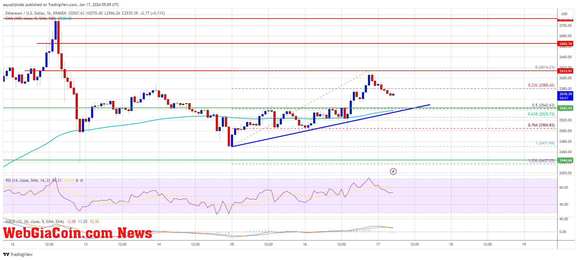Click the 1.236 (2437.25) Fibonacci extension label
This screenshot has height=260, width=578.
(541, 161)
